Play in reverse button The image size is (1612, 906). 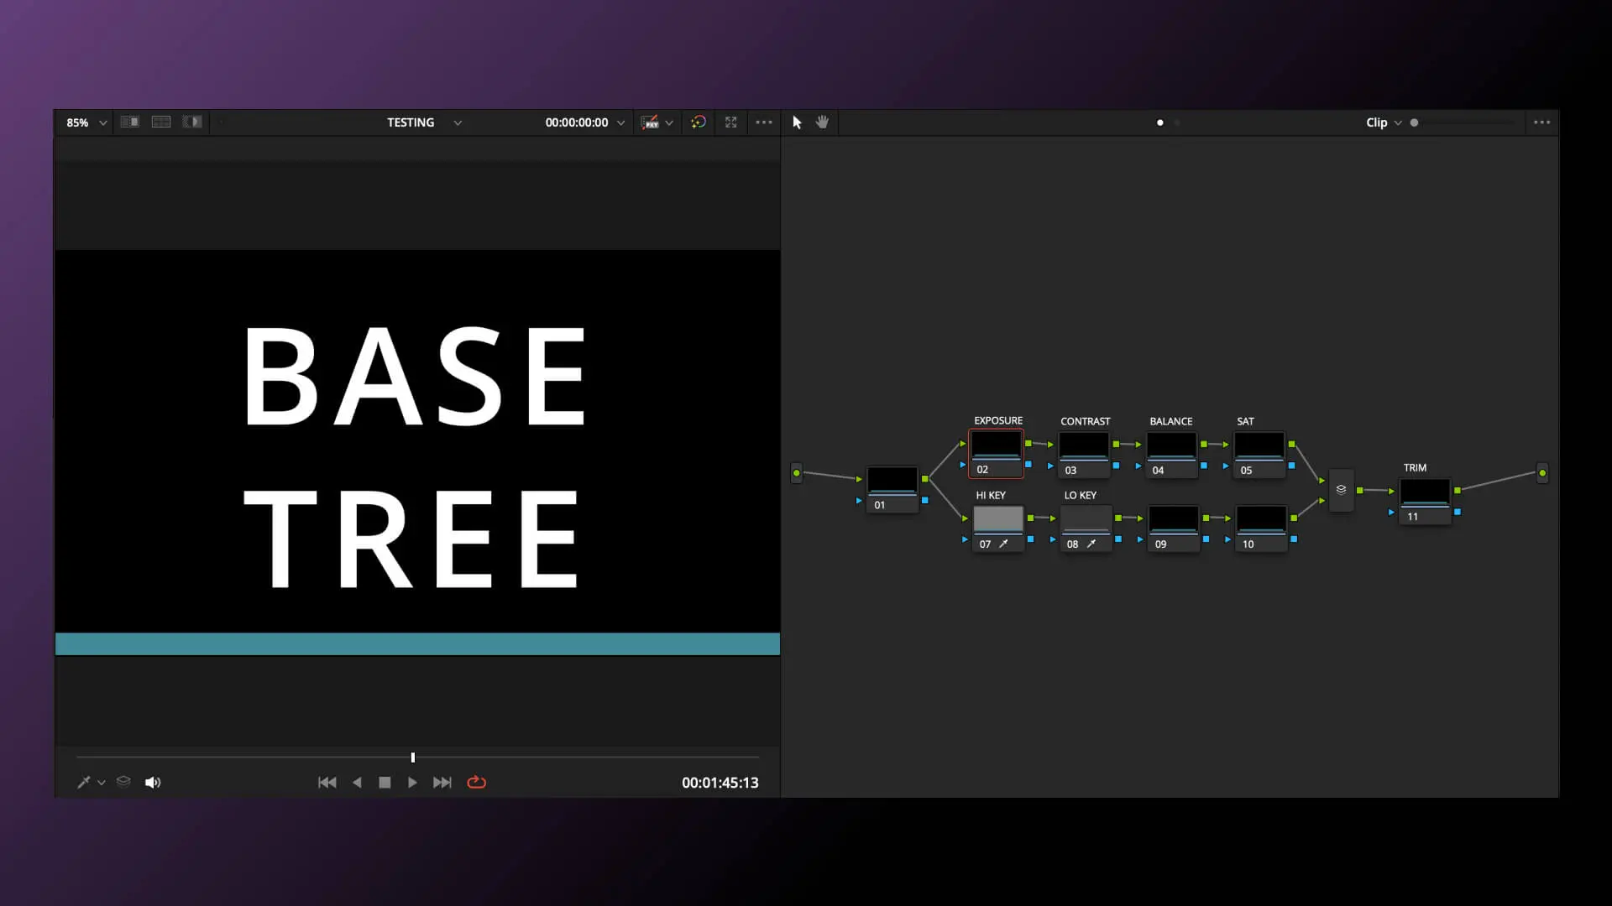pos(357,782)
